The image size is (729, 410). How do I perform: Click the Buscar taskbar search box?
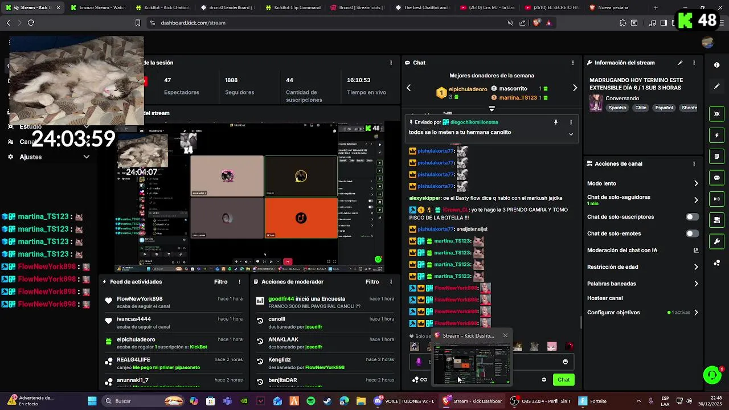click(x=142, y=401)
